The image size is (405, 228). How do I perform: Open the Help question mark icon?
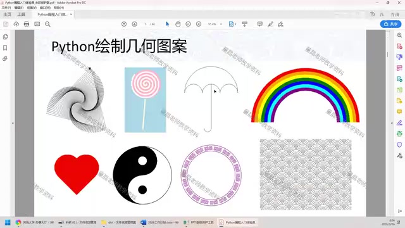(x=372, y=15)
